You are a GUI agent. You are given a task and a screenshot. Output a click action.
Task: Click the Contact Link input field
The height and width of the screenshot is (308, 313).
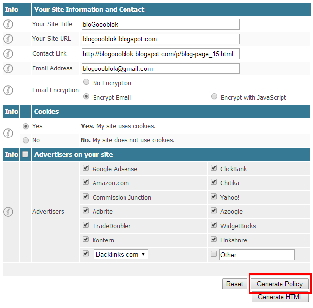click(x=160, y=54)
